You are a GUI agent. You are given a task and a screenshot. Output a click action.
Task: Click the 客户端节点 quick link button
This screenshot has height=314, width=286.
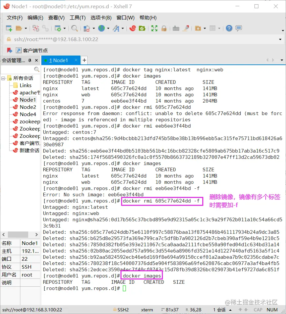click(32, 50)
